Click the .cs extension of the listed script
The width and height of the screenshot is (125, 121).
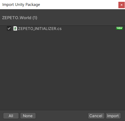tap(59, 29)
